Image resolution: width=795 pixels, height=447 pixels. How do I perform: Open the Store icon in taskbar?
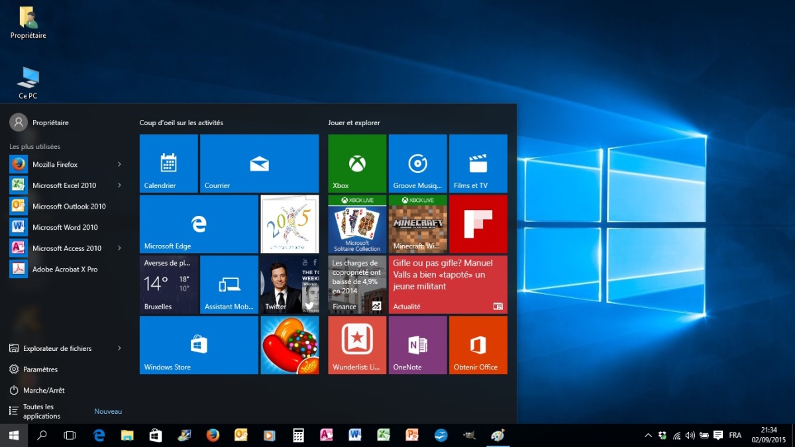coord(156,435)
